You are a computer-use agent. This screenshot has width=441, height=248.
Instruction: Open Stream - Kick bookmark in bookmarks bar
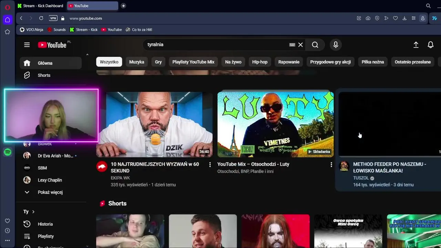tap(84, 30)
